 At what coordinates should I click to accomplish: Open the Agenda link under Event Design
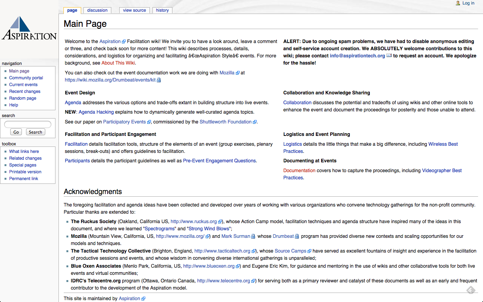pyautogui.click(x=73, y=103)
